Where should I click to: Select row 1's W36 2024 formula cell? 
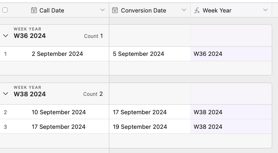click(231, 54)
